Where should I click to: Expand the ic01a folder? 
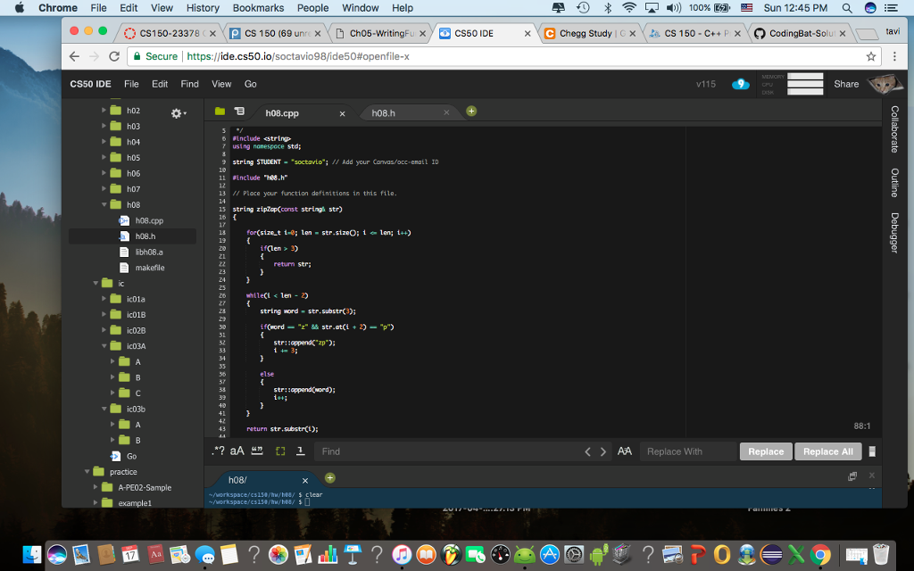pos(104,299)
